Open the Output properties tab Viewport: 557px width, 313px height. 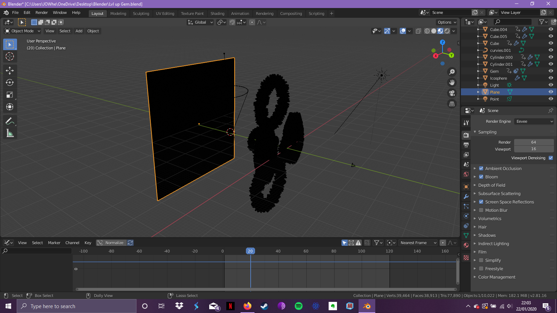click(466, 145)
